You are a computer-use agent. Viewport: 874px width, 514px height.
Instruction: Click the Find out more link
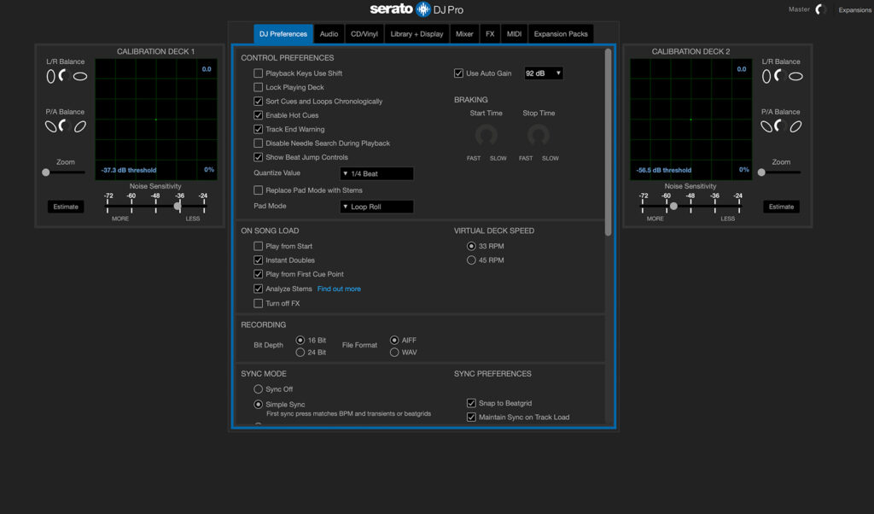(340, 289)
